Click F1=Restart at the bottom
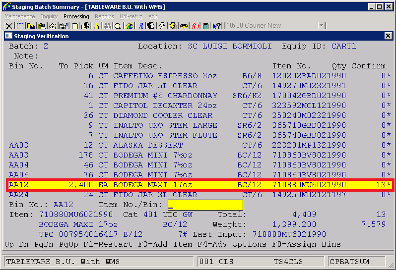 [108, 244]
